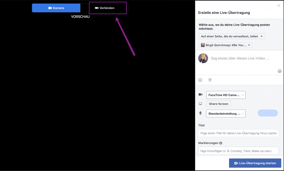Expand the Birgit Quirchmayr page selector
Viewport: 284px width, 171px height.
point(225,45)
